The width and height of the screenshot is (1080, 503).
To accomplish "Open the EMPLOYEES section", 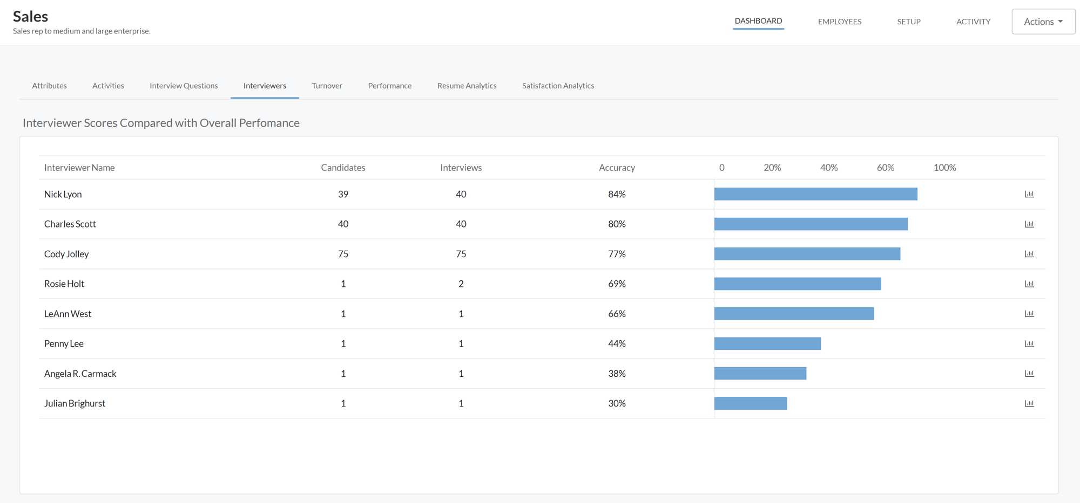I will pyautogui.click(x=840, y=22).
